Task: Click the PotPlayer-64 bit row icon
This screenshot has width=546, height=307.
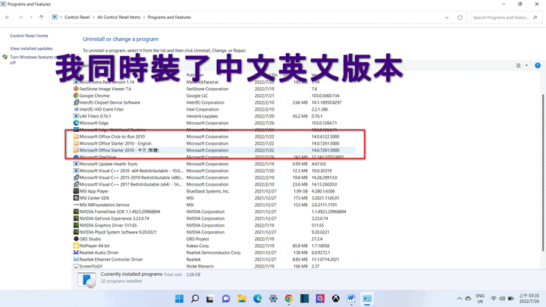Action: (x=76, y=246)
